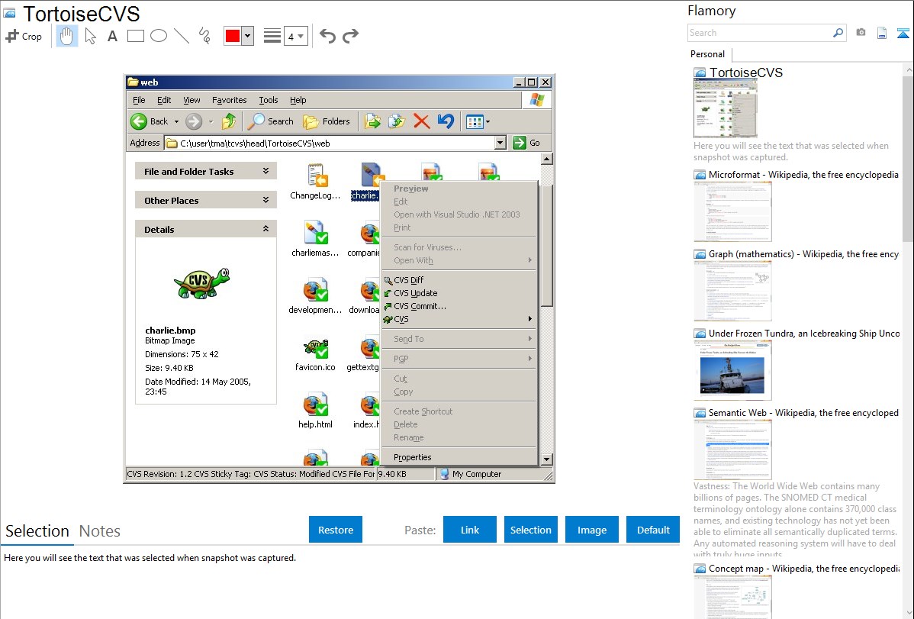Click the red color swatch
Image resolution: width=914 pixels, height=619 pixels.
tap(233, 36)
